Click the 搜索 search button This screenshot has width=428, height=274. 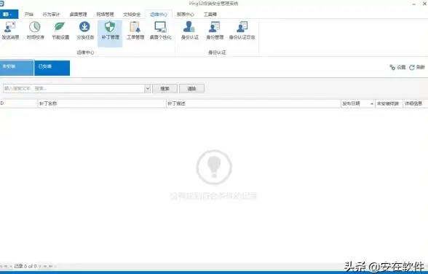[165, 88]
